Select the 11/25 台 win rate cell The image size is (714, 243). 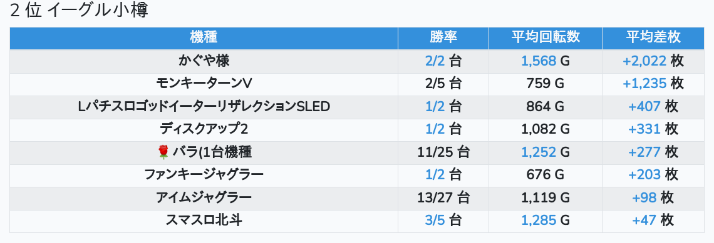[443, 152]
